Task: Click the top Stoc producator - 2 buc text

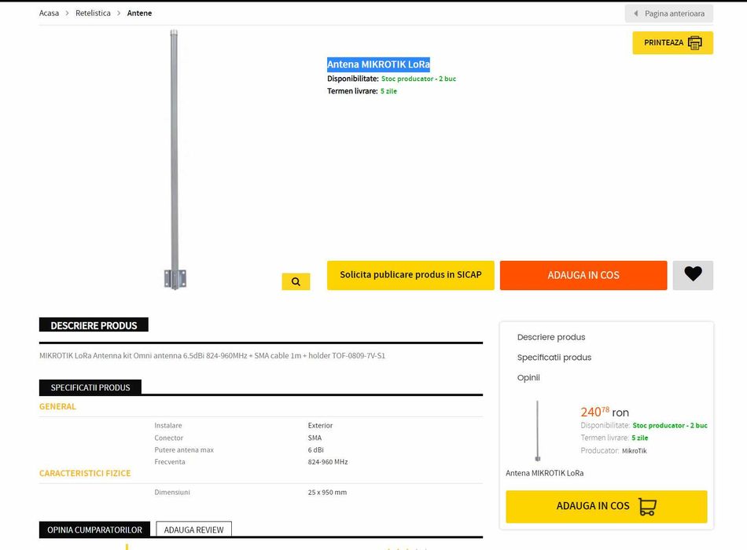Action: (x=418, y=79)
